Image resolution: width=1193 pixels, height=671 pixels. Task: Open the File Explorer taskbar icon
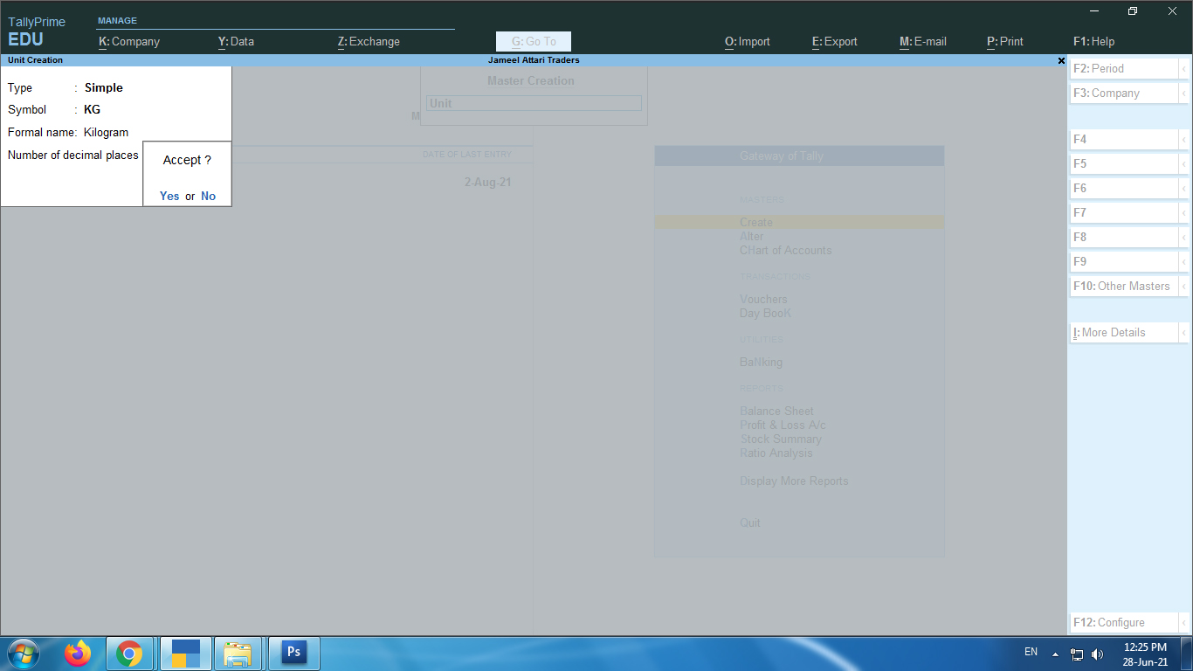[238, 653]
